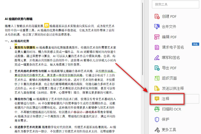Viewport: 201px width, 134px height.
Task: Click the strikethrough text 广告设计、游戏美术
Action: 84,112
